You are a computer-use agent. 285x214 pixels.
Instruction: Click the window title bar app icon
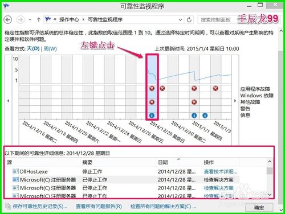[x=6, y=6]
